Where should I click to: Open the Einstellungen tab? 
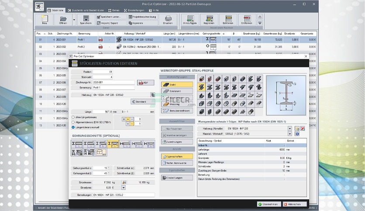134,10
